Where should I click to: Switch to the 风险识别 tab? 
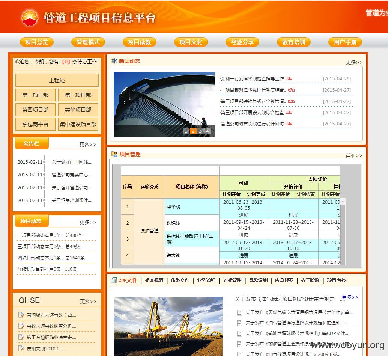[x=258, y=280]
